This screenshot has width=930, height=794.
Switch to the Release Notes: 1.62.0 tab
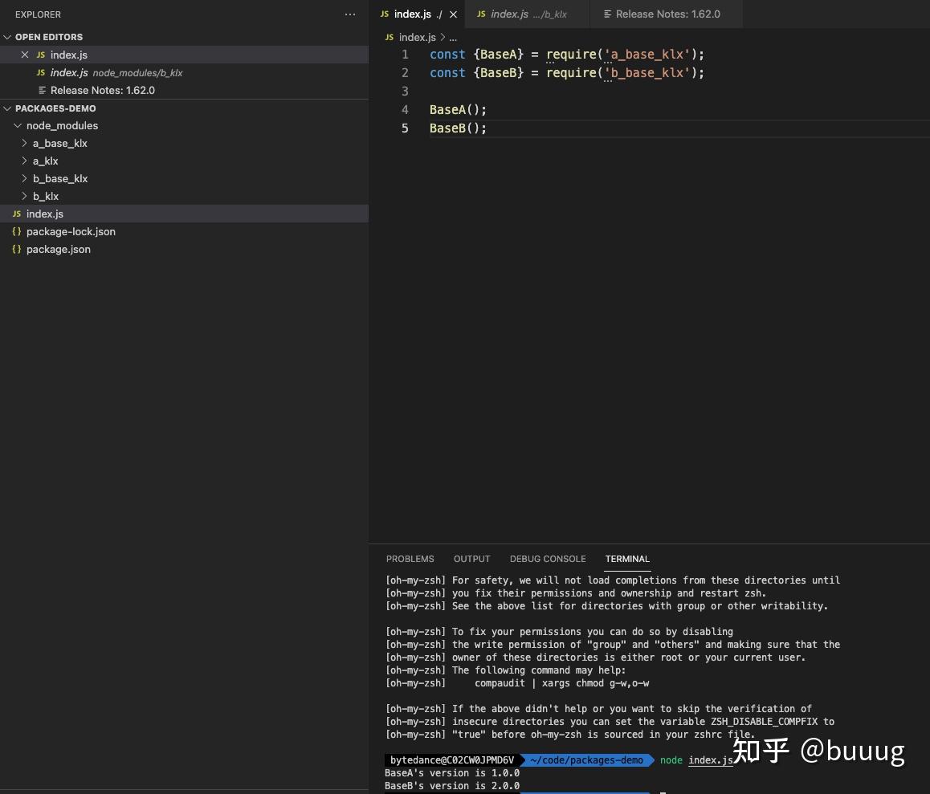[667, 14]
